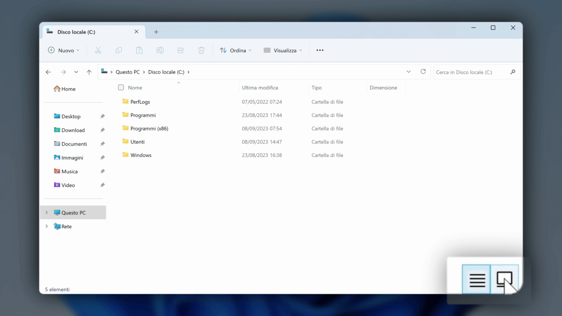Click chevron before Questo PC breadcrumb

[111, 72]
